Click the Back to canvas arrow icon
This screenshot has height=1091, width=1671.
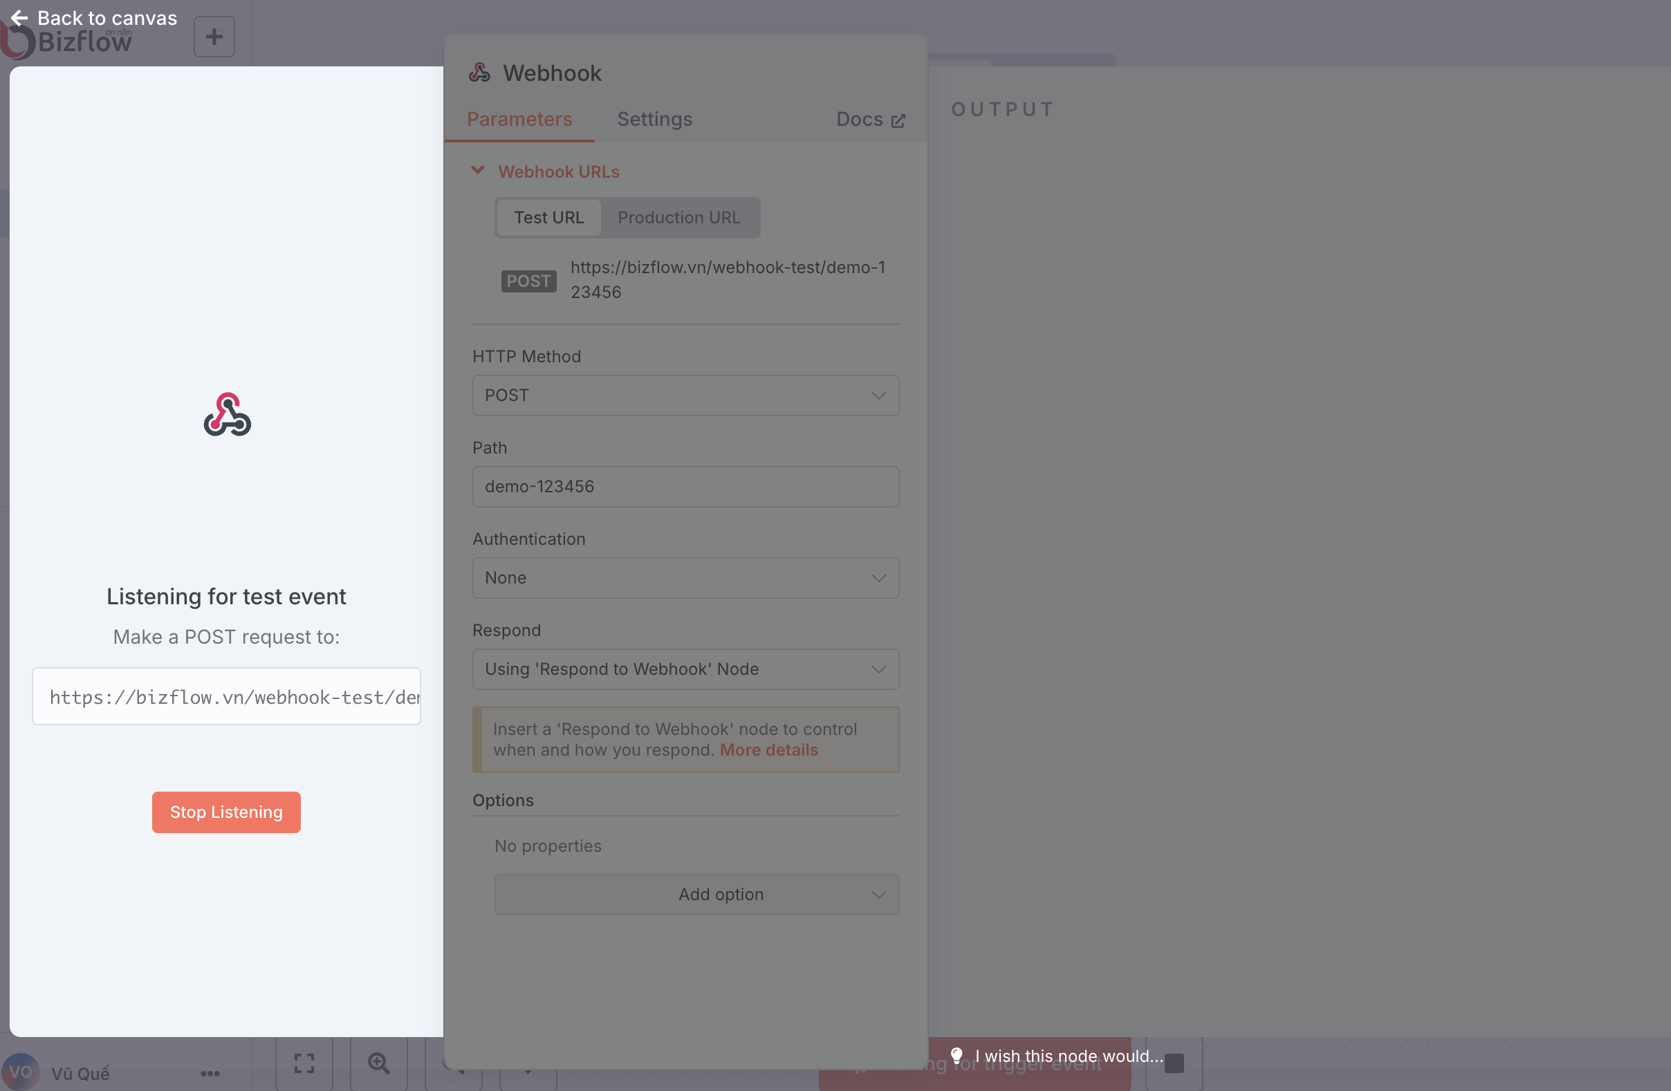point(19,17)
